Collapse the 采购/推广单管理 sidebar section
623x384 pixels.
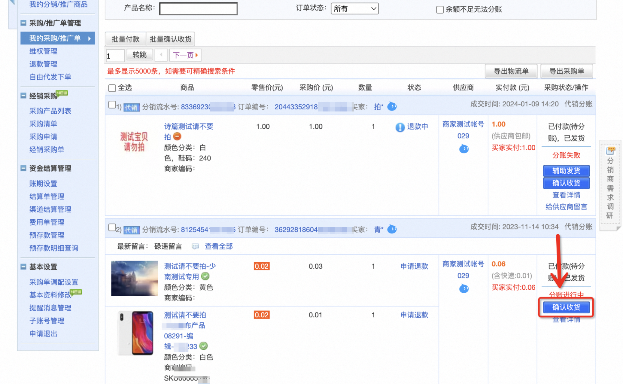click(23, 23)
